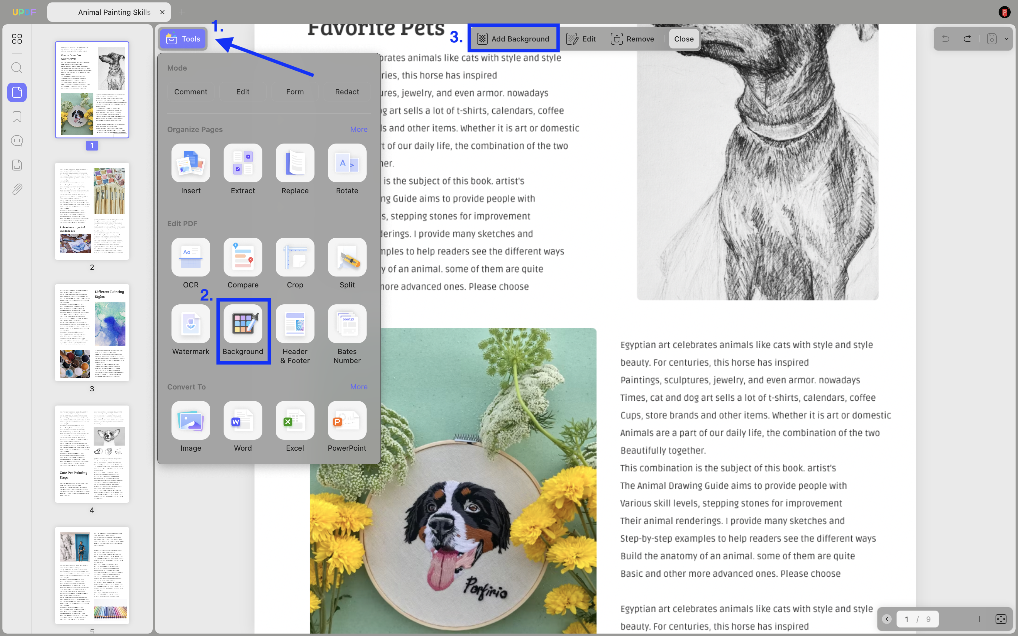Select the Bates Number tool

point(347,323)
